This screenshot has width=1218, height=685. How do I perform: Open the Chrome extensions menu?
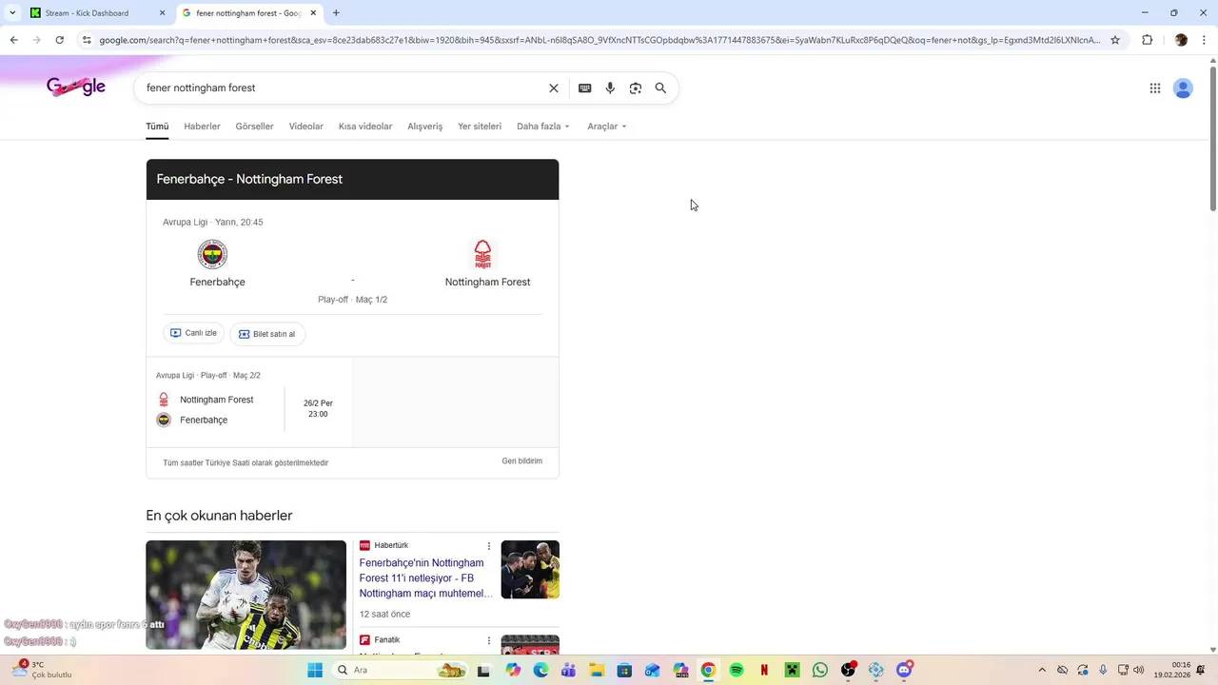click(x=1147, y=40)
